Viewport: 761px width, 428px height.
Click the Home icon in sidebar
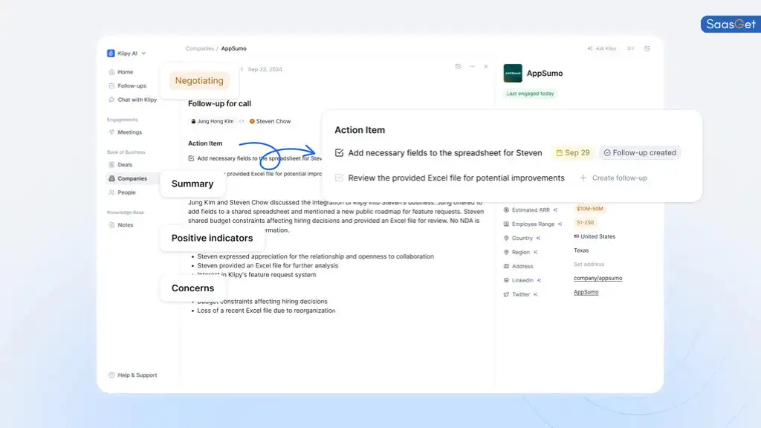coord(111,72)
